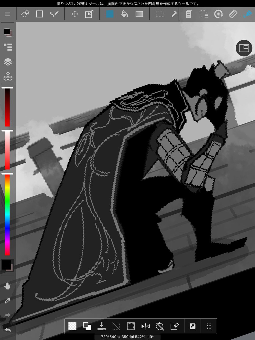Click the Undo arrow
The height and width of the screenshot is (340, 255).
coord(7,330)
